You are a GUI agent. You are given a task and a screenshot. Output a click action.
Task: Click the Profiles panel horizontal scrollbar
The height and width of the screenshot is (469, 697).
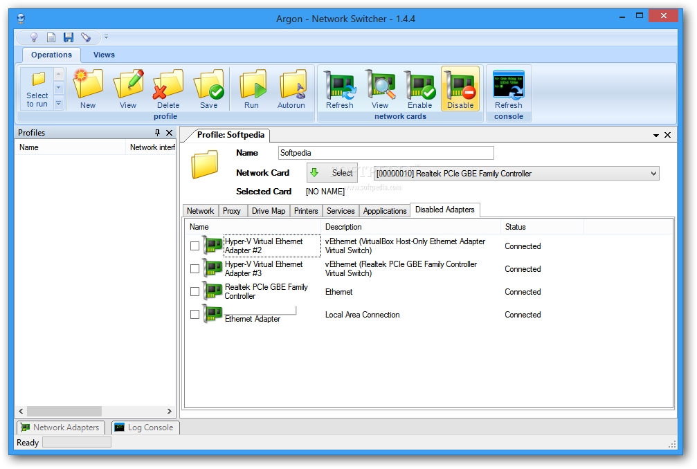coord(64,412)
